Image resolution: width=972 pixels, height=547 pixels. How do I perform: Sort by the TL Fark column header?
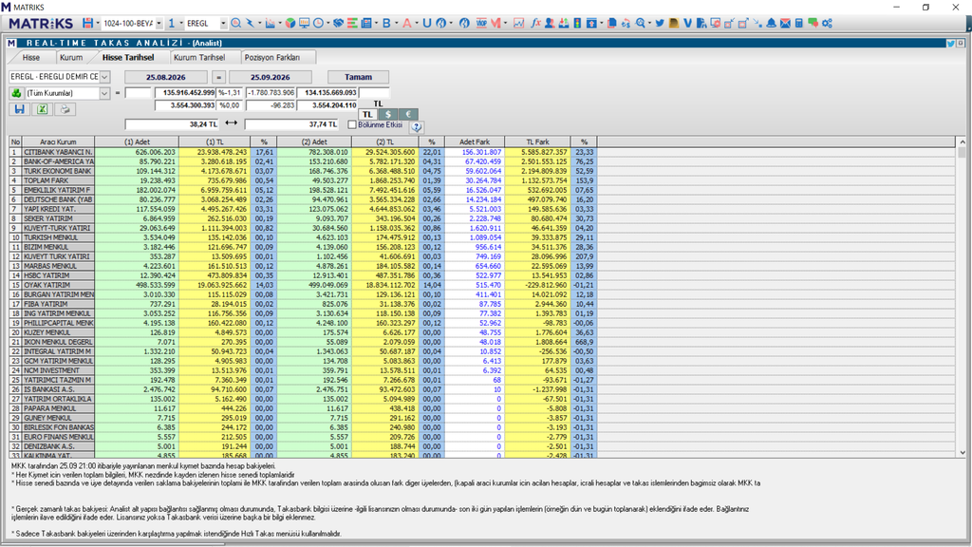(538, 142)
